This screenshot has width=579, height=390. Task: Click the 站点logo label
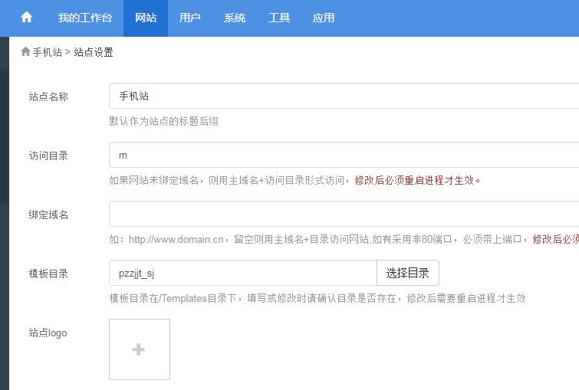click(x=48, y=333)
